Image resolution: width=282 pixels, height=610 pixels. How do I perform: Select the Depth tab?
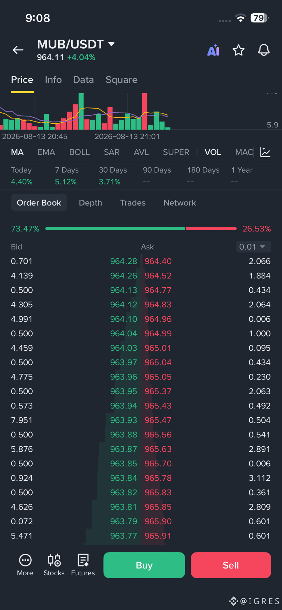pos(90,203)
